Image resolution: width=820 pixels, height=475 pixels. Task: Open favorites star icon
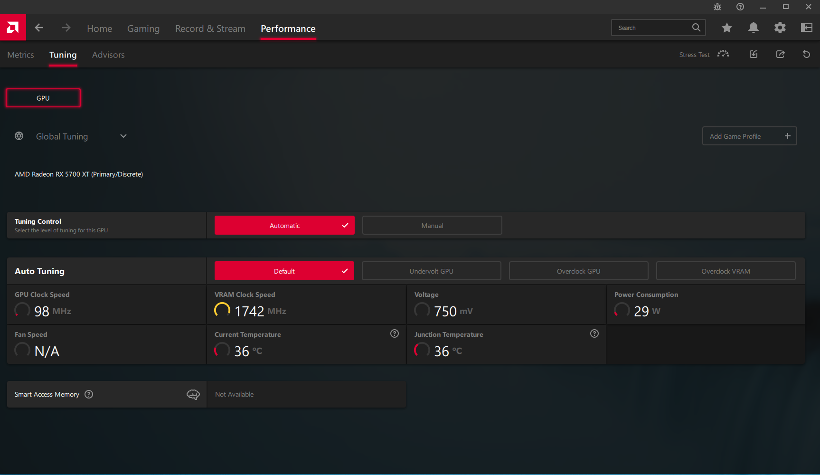point(726,28)
